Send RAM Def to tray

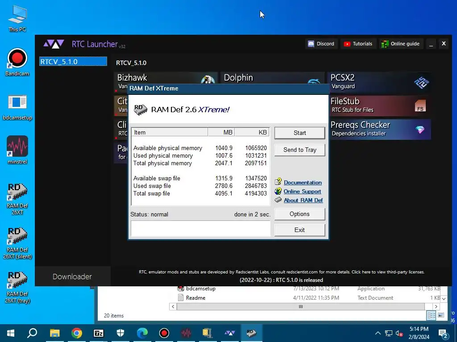coord(299,150)
